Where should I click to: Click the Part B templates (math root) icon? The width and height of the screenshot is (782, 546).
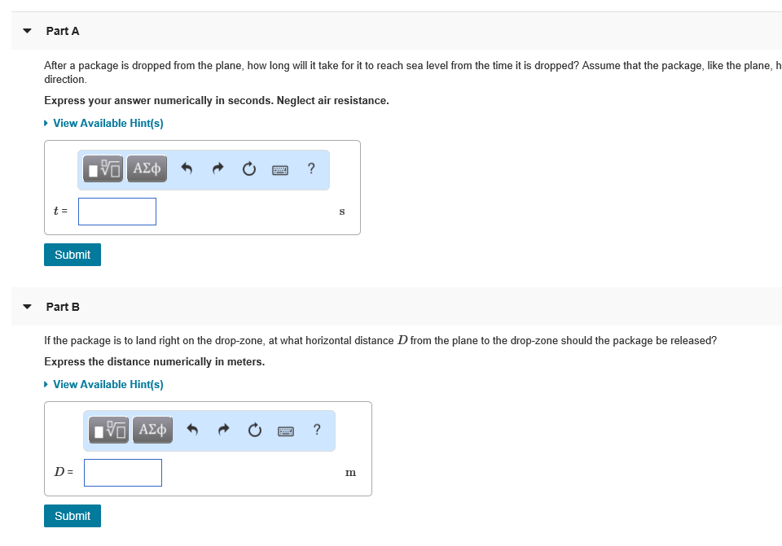(x=110, y=430)
